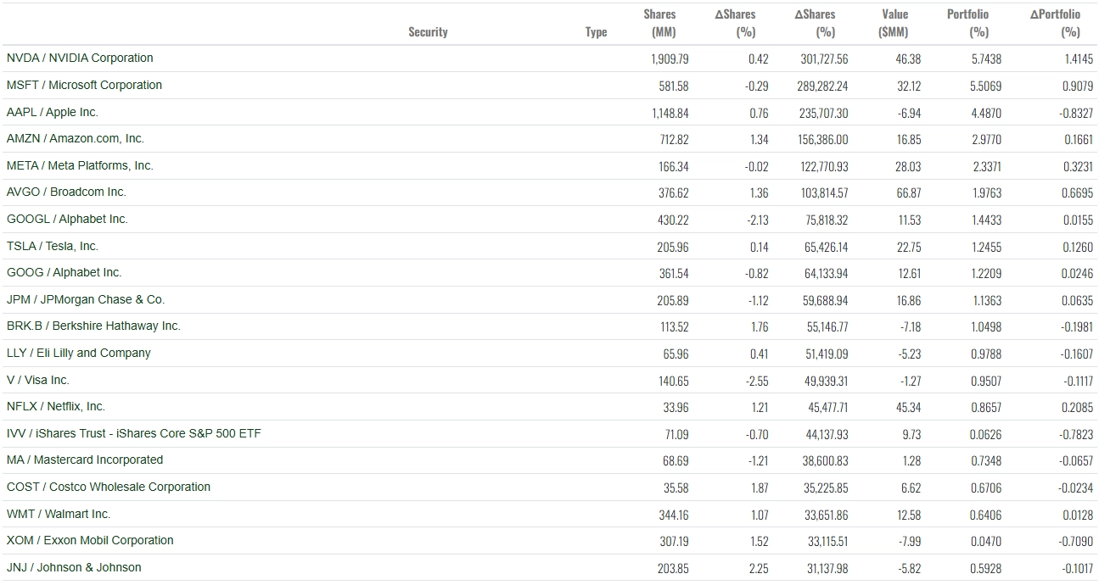
Task: Click AVGO / Broadcom Inc. link
Action: [x=66, y=192]
